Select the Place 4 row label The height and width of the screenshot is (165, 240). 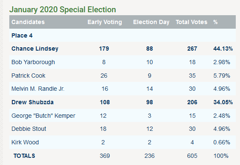[22, 35]
